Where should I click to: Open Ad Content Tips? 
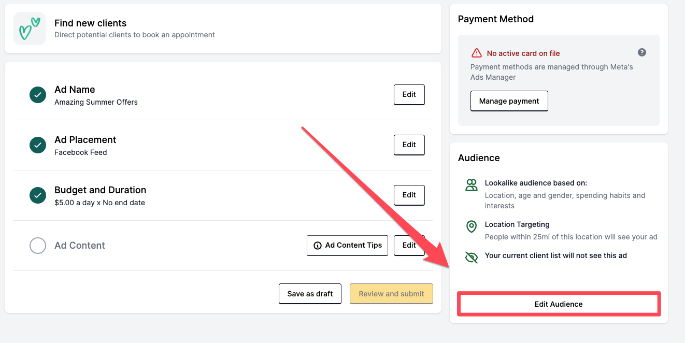(347, 246)
